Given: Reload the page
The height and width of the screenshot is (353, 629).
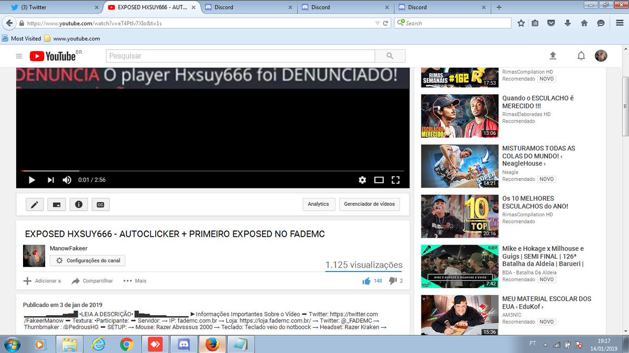Looking at the screenshot, I should (385, 23).
